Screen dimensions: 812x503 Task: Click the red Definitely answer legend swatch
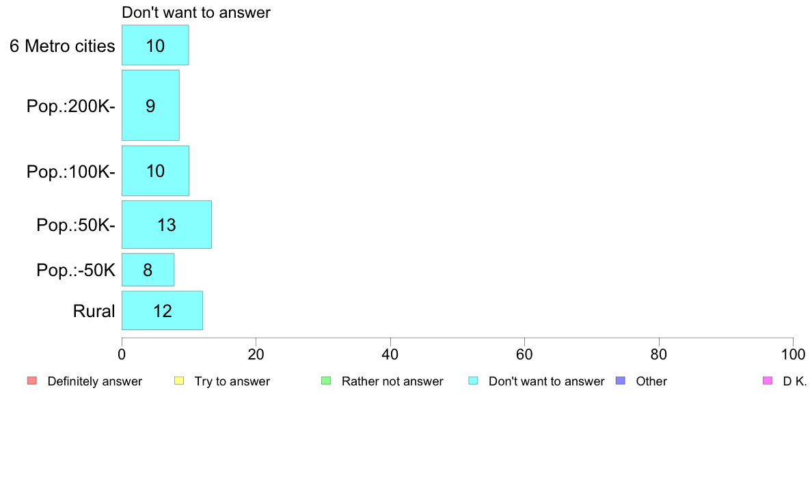(x=31, y=381)
